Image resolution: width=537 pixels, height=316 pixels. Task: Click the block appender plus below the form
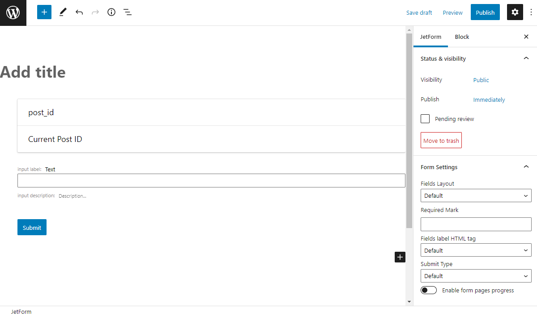400,257
